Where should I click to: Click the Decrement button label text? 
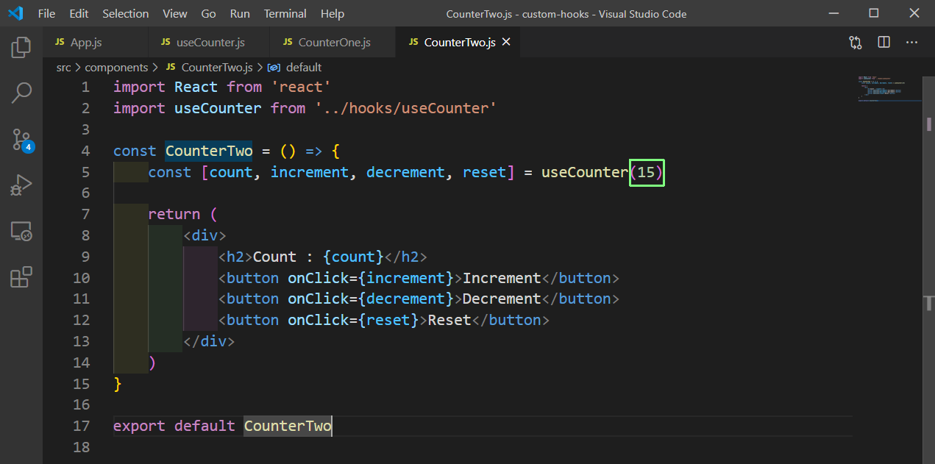pos(502,299)
